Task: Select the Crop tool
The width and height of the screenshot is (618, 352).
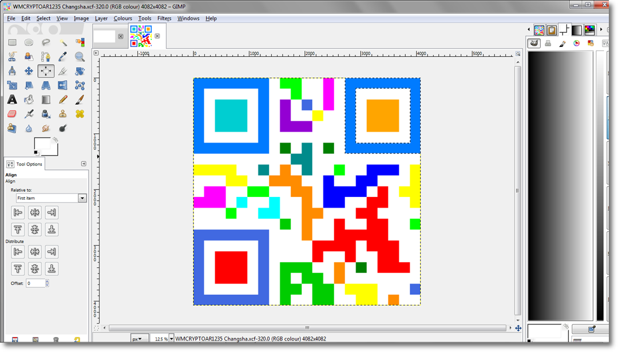Action: pos(63,71)
